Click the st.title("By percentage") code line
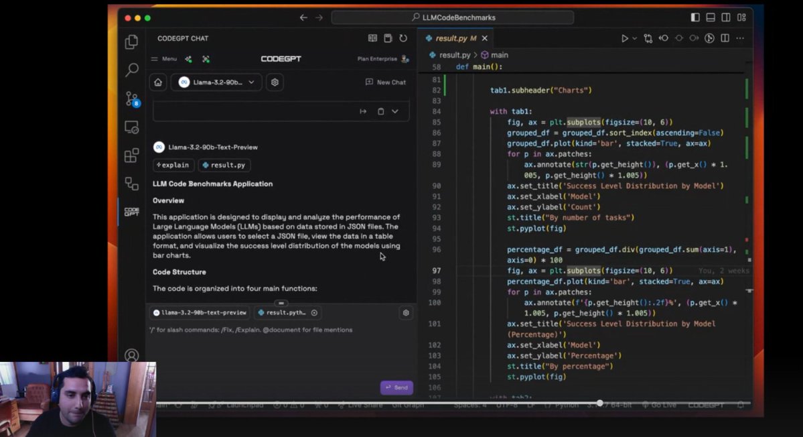Screen dimensions: 803x437 pyautogui.click(x=560, y=367)
